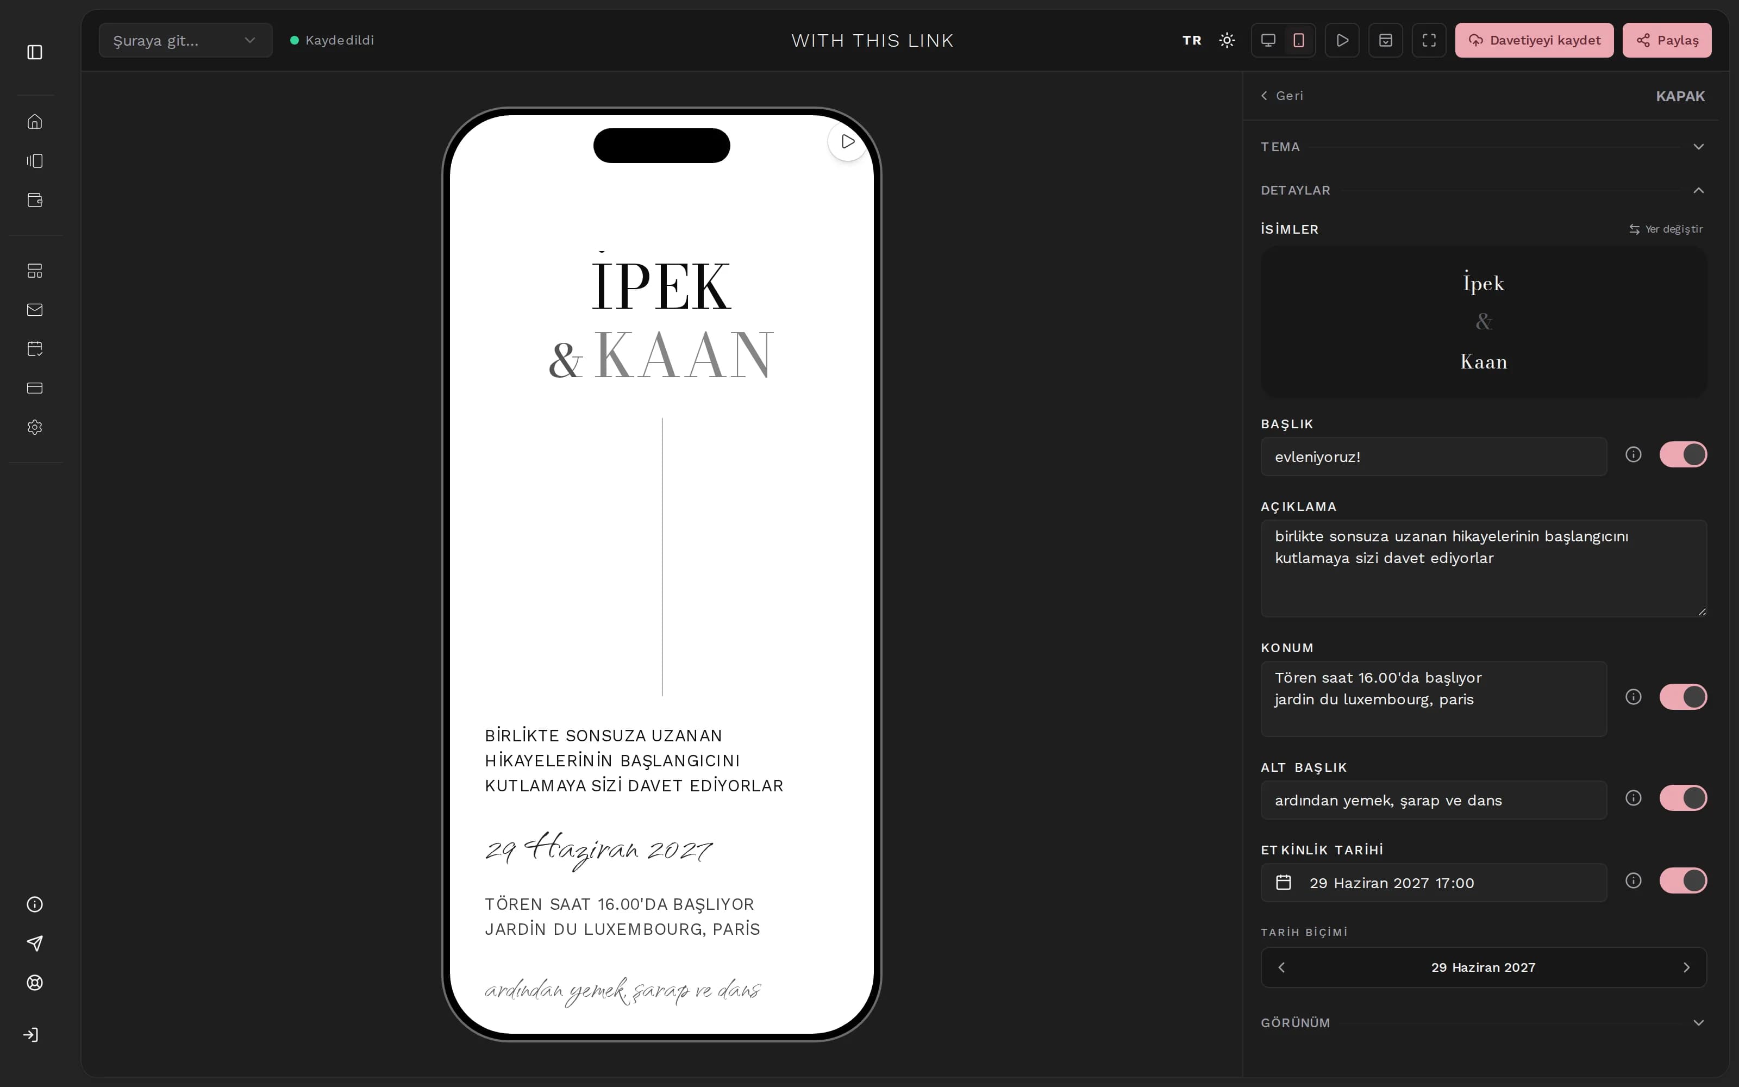Collapse the Detaylar section
The image size is (1739, 1087).
pos(1483,191)
